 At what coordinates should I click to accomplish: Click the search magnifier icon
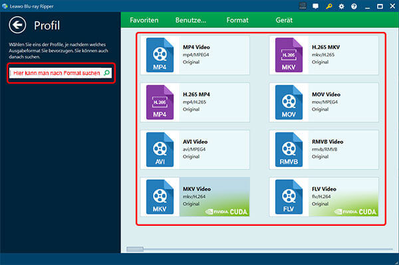pyautogui.click(x=107, y=73)
